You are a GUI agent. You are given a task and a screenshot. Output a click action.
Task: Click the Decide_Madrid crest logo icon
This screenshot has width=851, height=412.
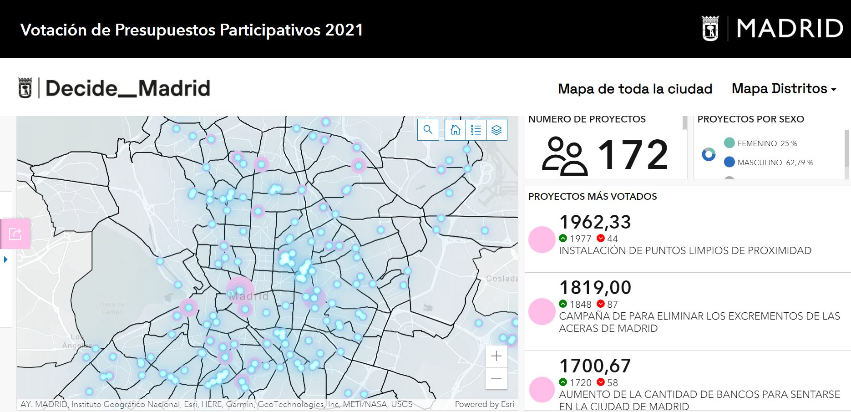pos(25,87)
